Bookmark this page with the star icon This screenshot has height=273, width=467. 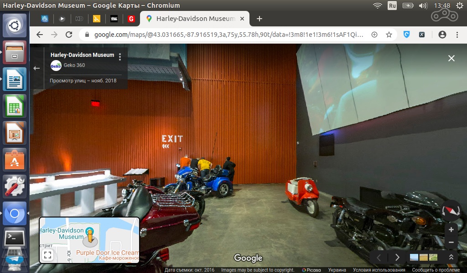coord(389,35)
